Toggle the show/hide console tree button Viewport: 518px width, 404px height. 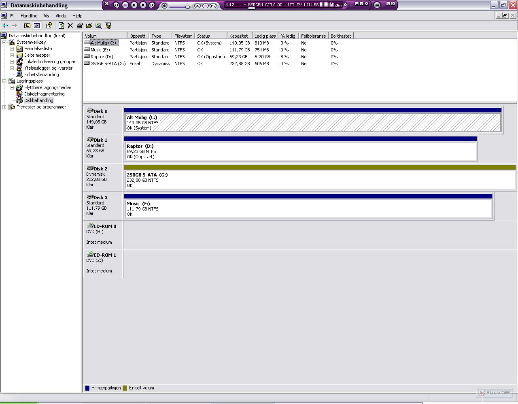pyautogui.click(x=37, y=26)
